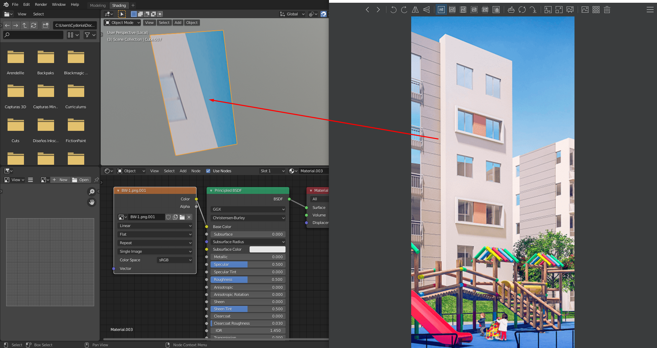Go to the next image in viewer
The image size is (657, 348).
coord(378,10)
